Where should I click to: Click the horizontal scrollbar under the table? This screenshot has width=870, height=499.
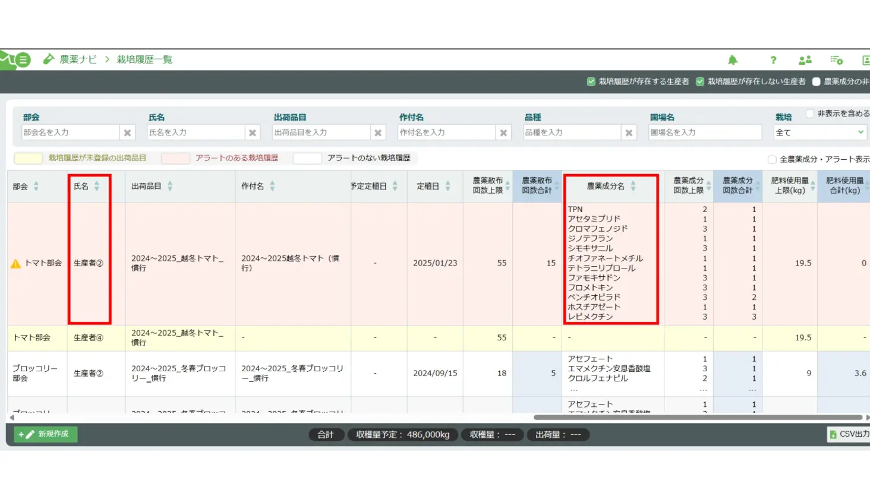click(x=698, y=418)
